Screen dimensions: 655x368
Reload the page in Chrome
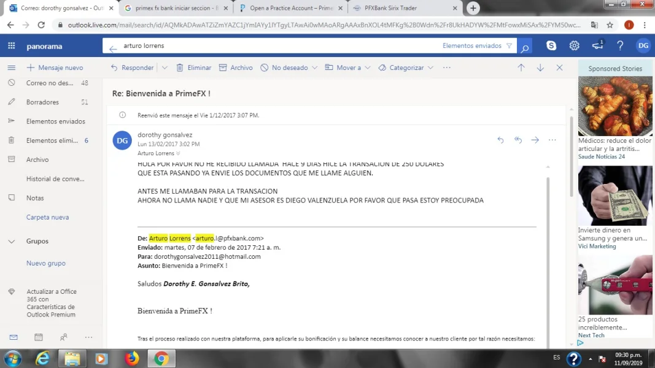[x=41, y=25]
